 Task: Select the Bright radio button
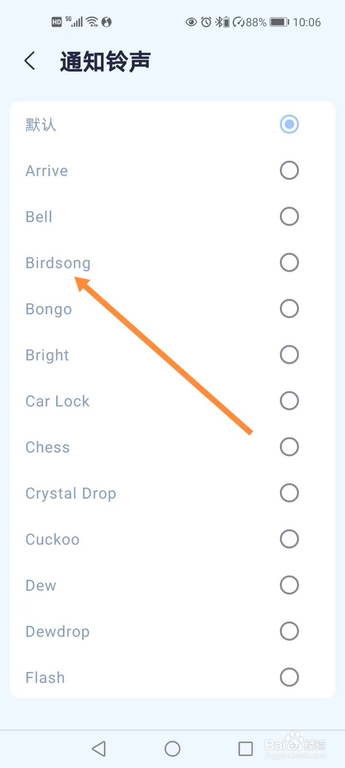tap(289, 355)
